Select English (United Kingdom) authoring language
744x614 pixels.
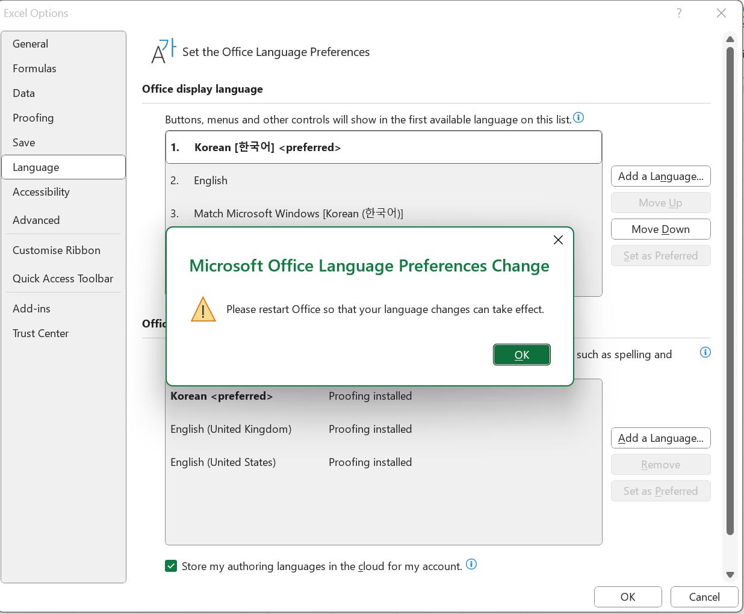(x=383, y=429)
